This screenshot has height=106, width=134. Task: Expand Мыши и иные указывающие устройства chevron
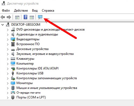tap(8, 88)
